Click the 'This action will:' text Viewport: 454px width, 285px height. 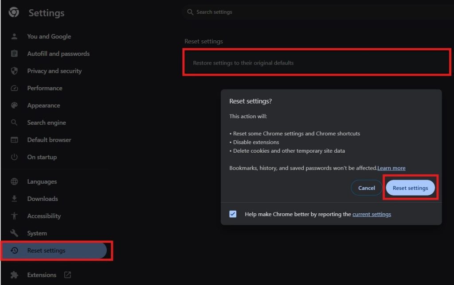point(248,116)
